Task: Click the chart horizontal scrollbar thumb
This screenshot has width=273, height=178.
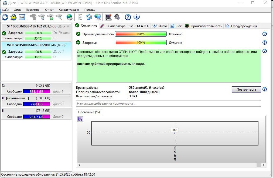Action: tap(259, 165)
